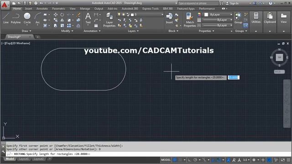Toggle object snap tracking in status bar
This screenshot has height=164, width=292.
pos(214,160)
